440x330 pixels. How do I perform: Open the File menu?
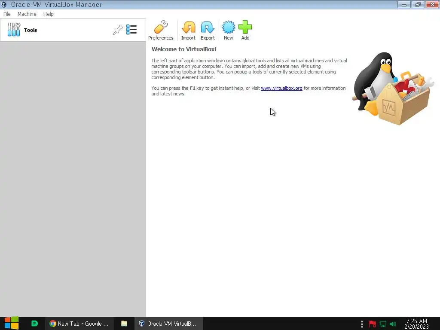(7, 14)
